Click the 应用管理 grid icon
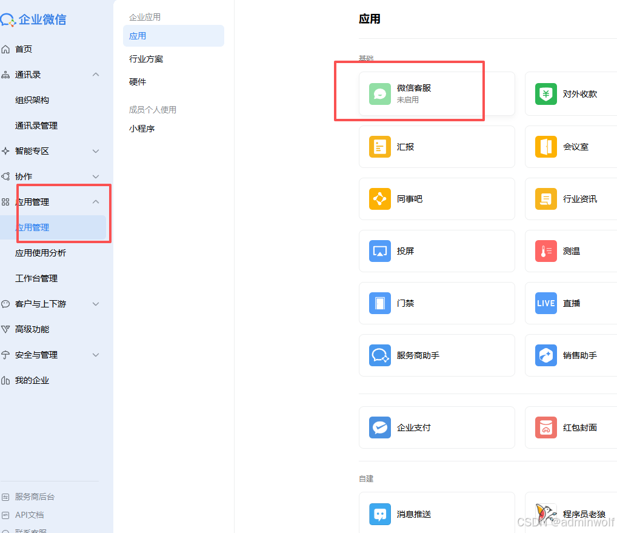The image size is (617, 533). (5, 202)
